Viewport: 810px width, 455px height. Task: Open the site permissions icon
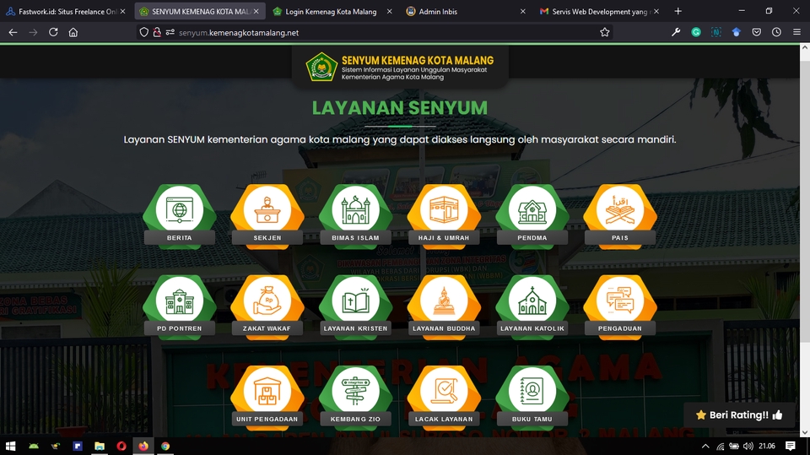170,32
